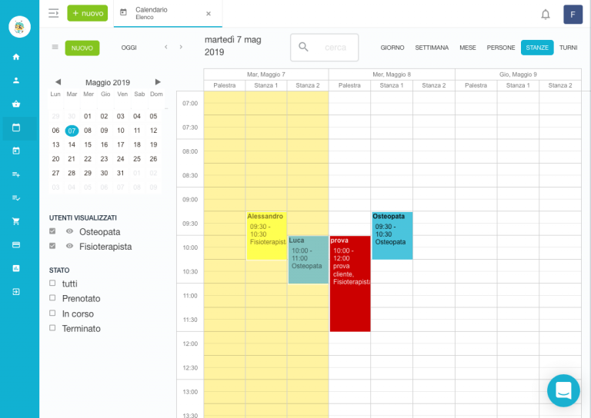Open the red 'prova' appointment block

[x=349, y=284]
